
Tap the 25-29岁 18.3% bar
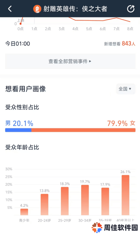[x=65, y=201]
